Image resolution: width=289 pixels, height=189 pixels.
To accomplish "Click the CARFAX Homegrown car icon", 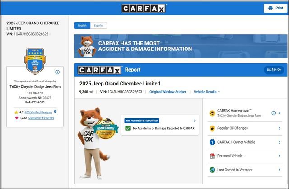I will (x=212, y=113).
